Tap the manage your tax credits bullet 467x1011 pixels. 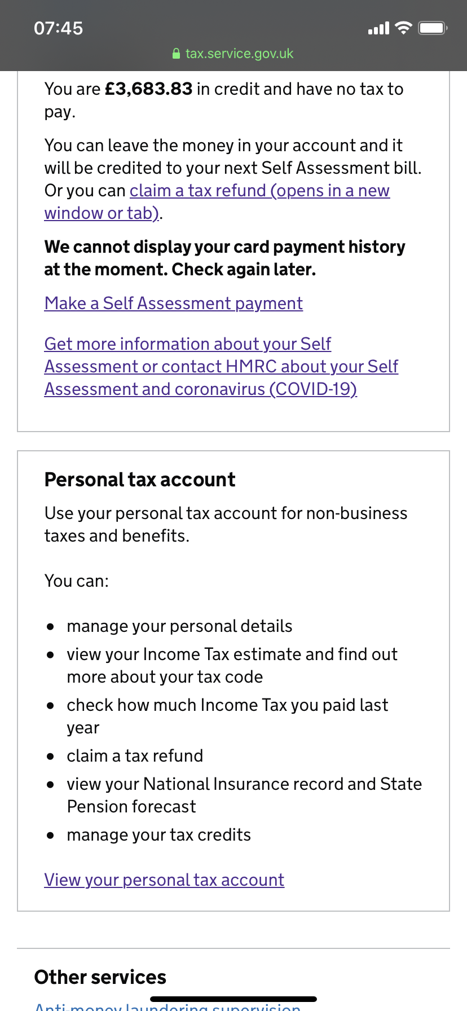coord(158,835)
